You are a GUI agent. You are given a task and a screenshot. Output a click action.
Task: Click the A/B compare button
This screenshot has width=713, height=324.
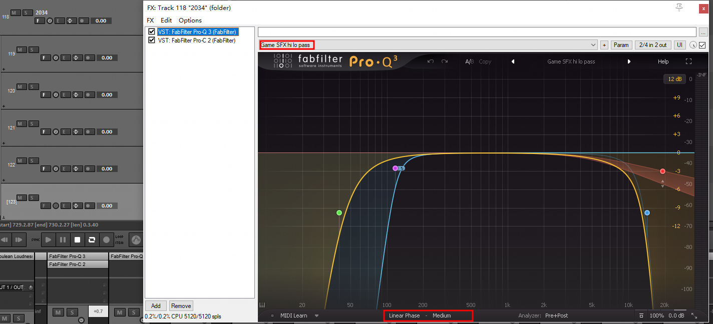tap(469, 61)
